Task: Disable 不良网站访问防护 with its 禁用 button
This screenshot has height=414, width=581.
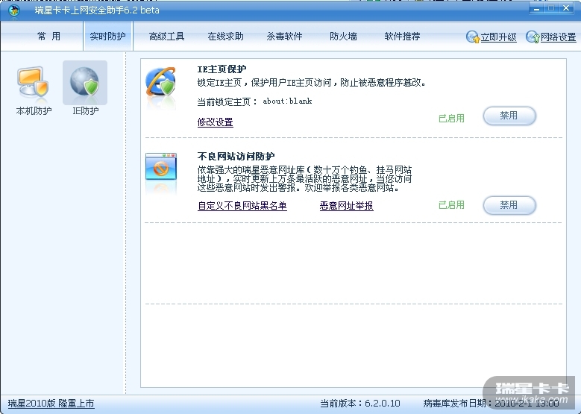Action: 509,205
